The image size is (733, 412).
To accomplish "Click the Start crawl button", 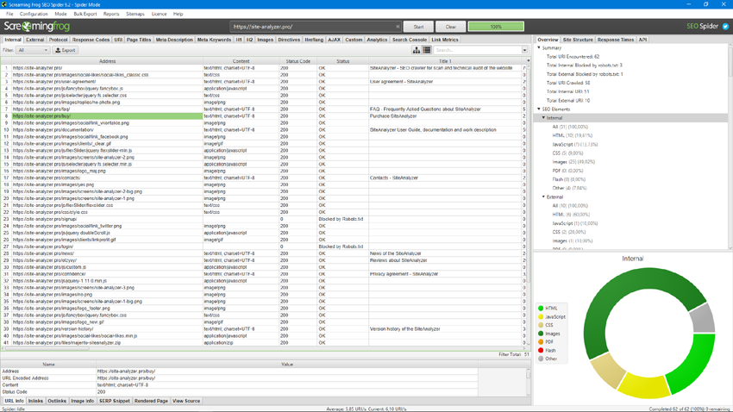I will click(x=418, y=27).
